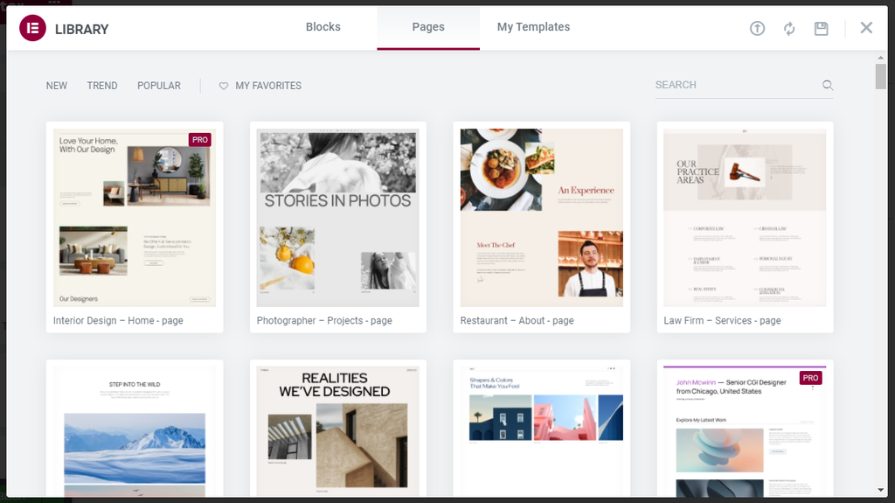Click the search magnifier icon
The image size is (895, 503).
point(828,85)
